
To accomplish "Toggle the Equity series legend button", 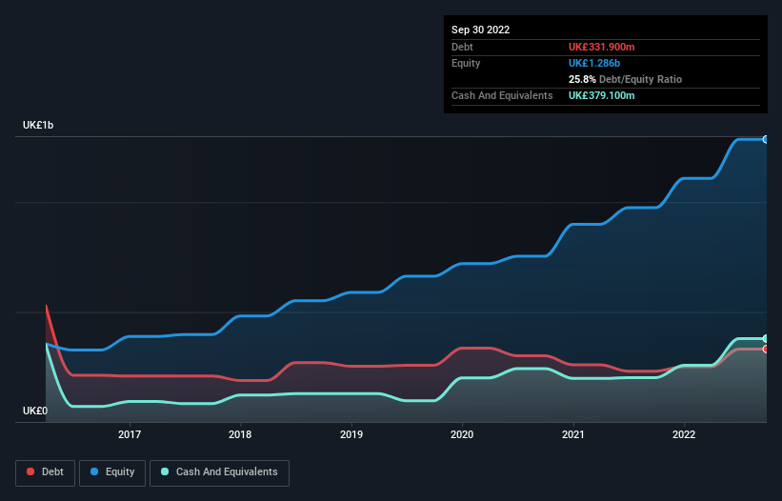I will (x=112, y=472).
